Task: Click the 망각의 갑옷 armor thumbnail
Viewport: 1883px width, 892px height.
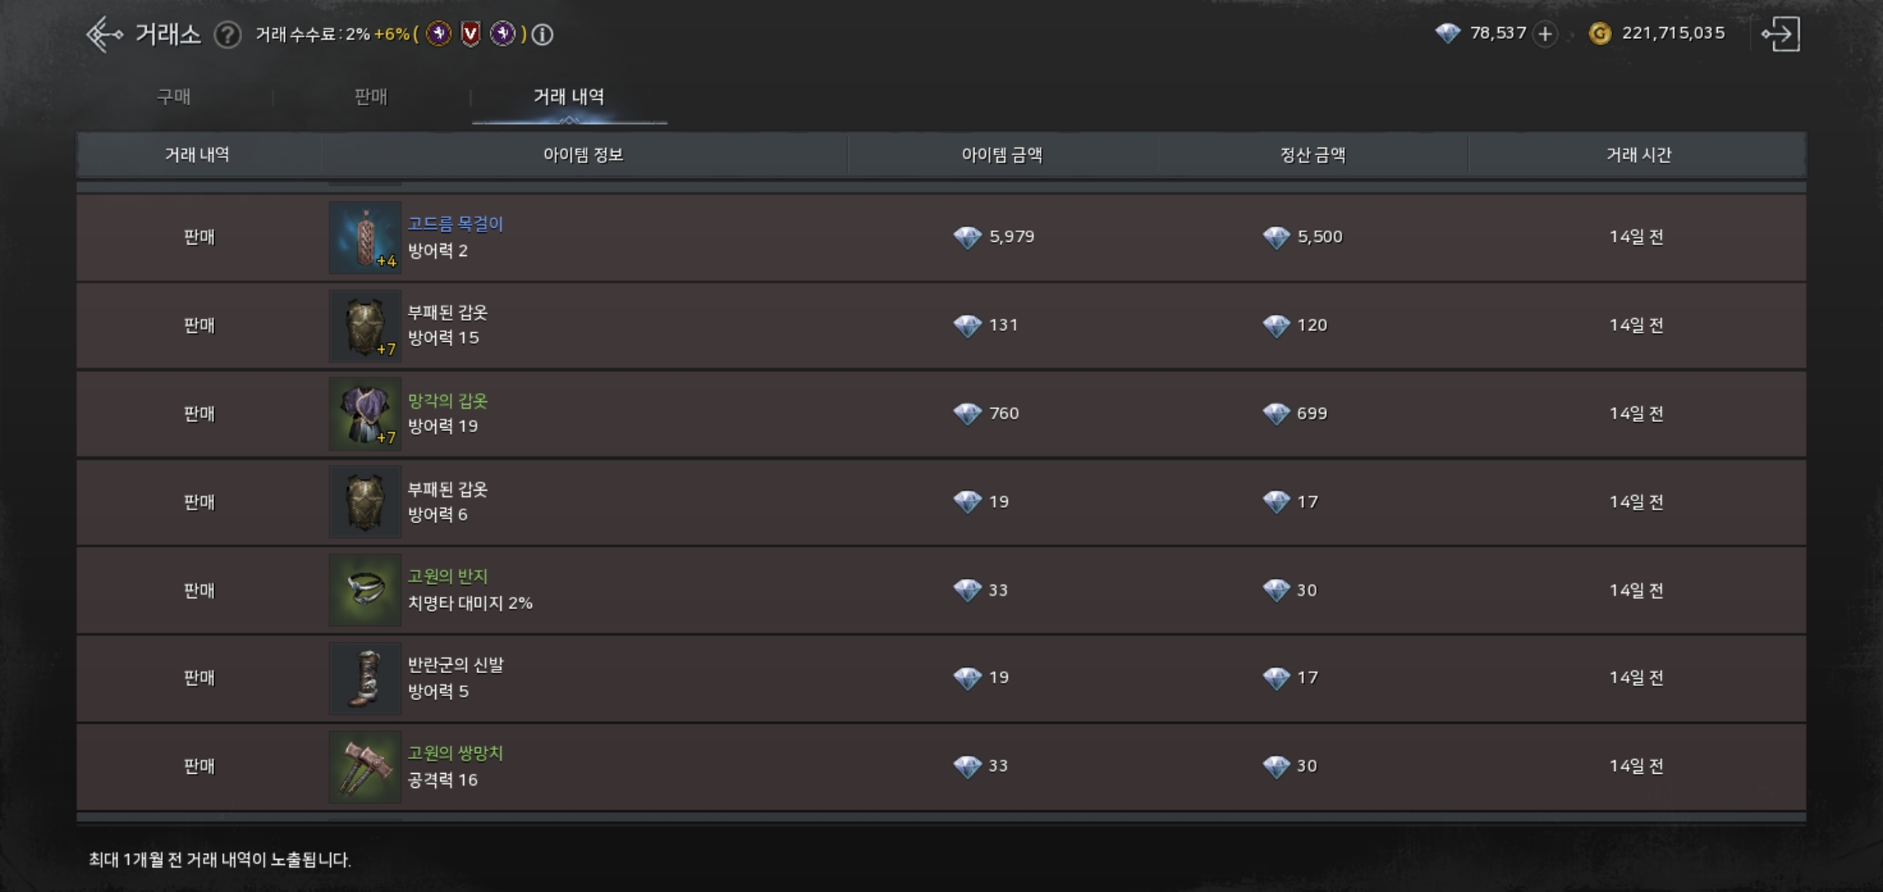Action: click(365, 414)
